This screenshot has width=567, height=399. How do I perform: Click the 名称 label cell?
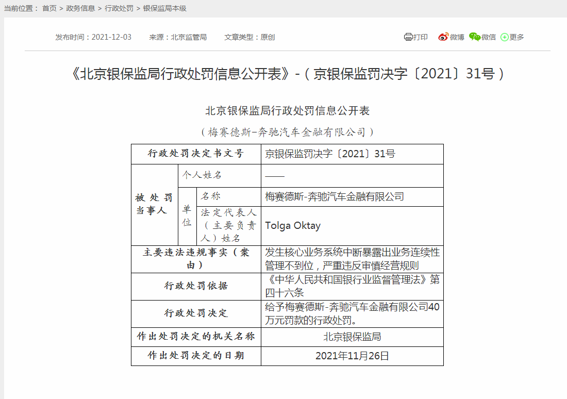click(228, 196)
